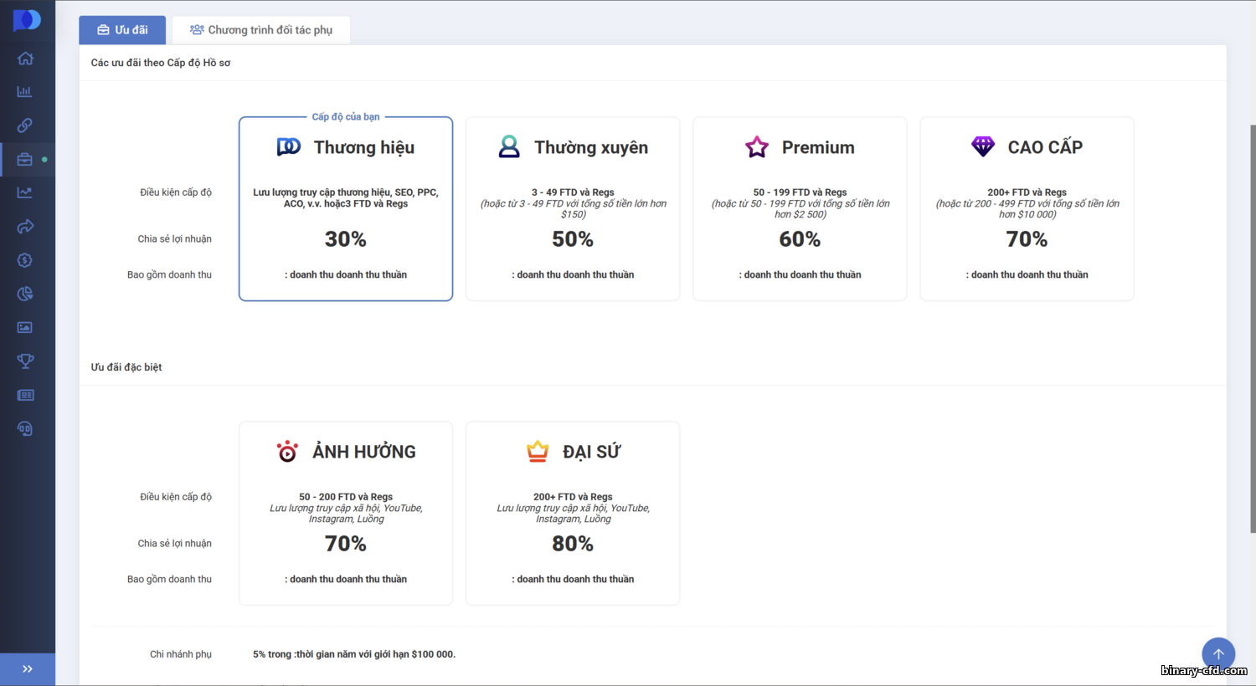Open the home icon in sidebar
The height and width of the screenshot is (686, 1256).
coord(25,58)
